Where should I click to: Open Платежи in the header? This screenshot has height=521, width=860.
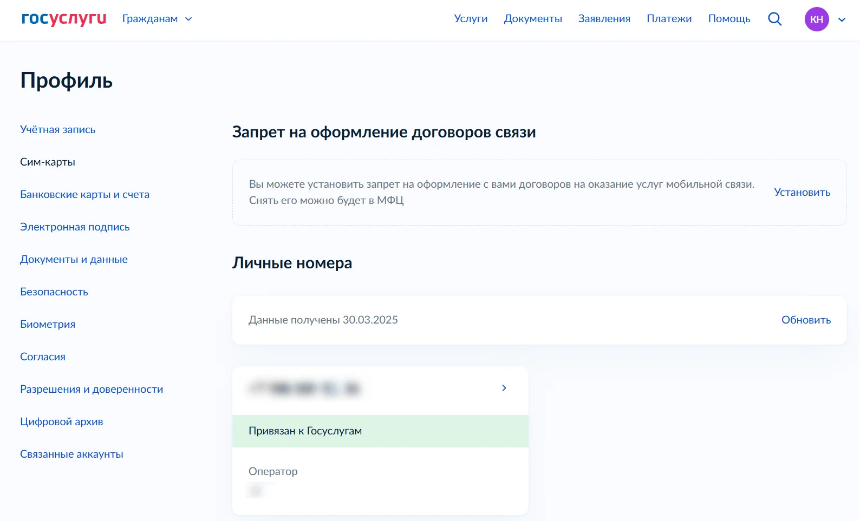coord(669,19)
